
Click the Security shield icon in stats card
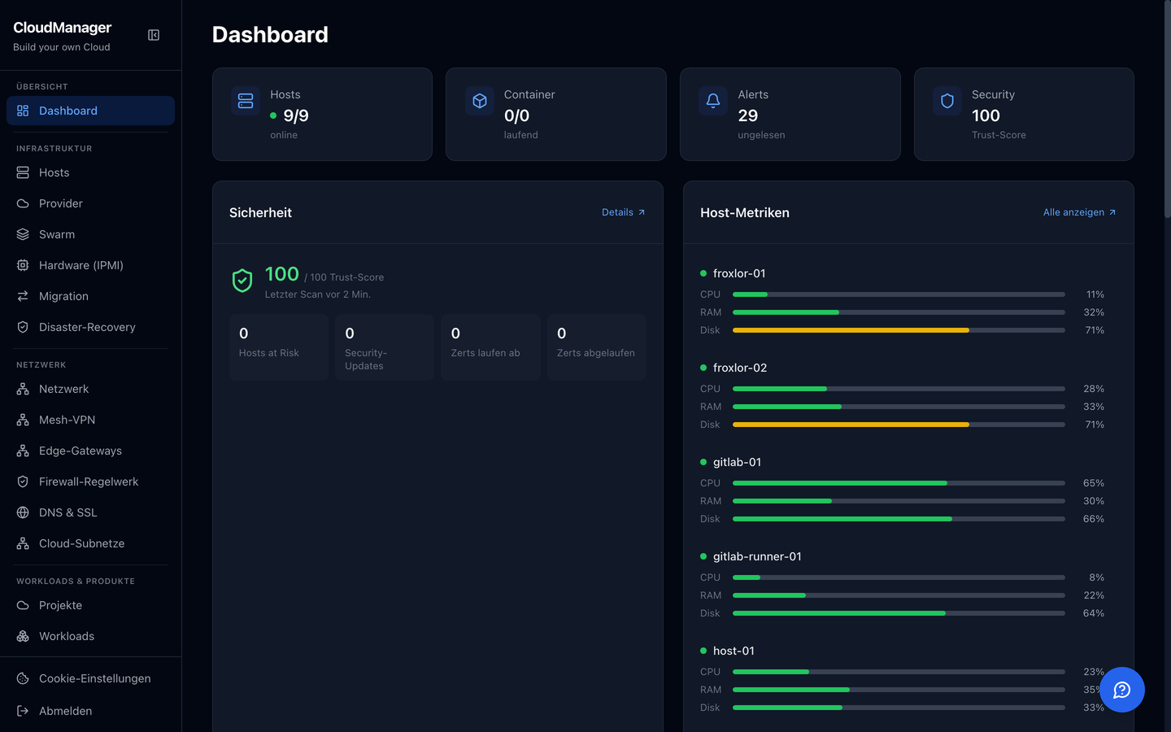(x=947, y=101)
